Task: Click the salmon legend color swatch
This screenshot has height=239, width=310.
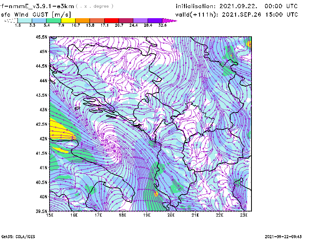Action: coord(97,20)
